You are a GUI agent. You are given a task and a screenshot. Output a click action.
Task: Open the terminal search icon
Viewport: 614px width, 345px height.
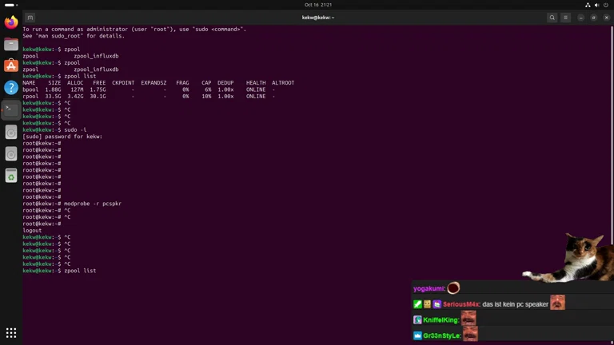point(552,18)
